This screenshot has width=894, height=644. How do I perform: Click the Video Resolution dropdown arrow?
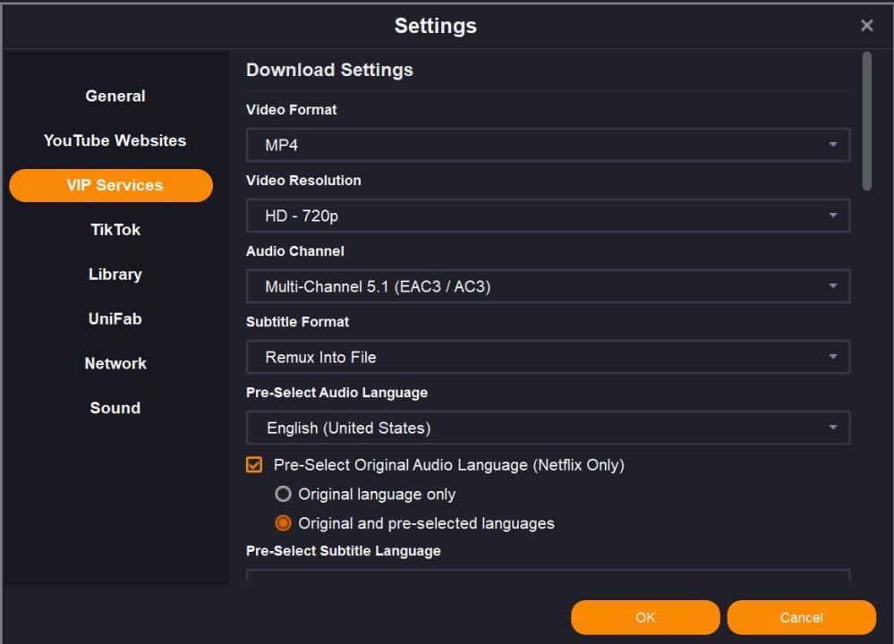(833, 216)
